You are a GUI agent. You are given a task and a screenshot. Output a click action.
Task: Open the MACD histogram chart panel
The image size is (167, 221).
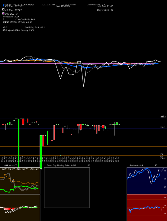(20, 208)
